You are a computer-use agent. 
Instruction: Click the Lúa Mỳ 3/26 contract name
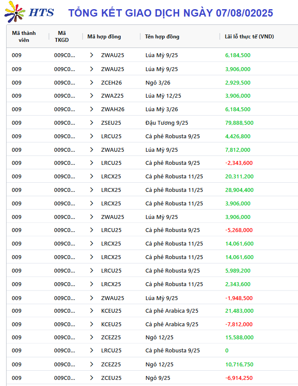pos(162,109)
